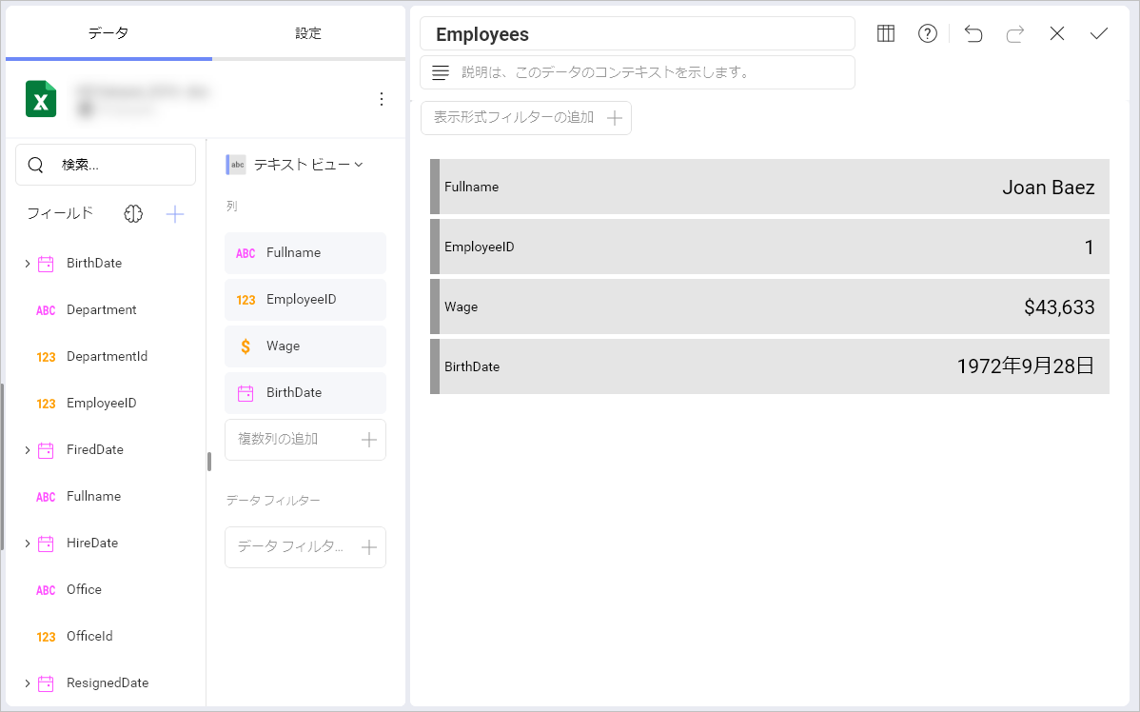This screenshot has height=712, width=1140.
Task: Select the DepartmentId field
Action: click(x=106, y=356)
